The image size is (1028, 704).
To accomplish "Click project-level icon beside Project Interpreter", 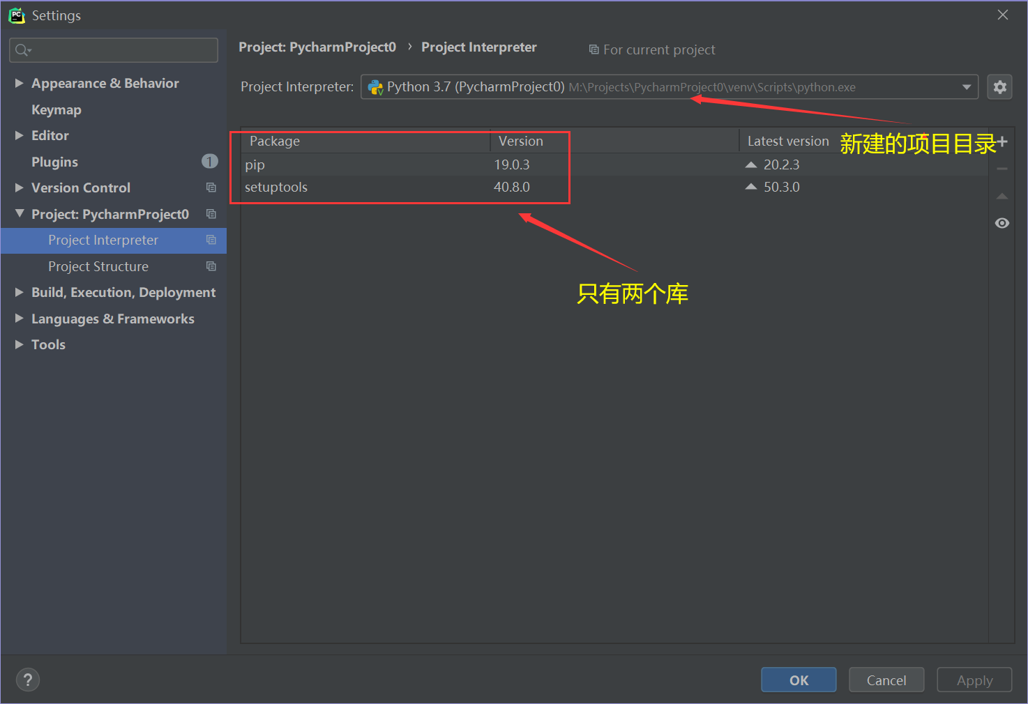I will click(x=211, y=240).
